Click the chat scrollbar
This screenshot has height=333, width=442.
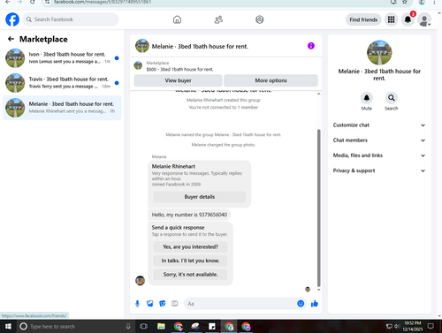pos(318,208)
